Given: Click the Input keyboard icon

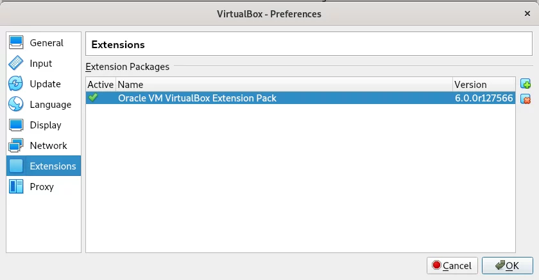Looking at the screenshot, I should click(x=16, y=64).
